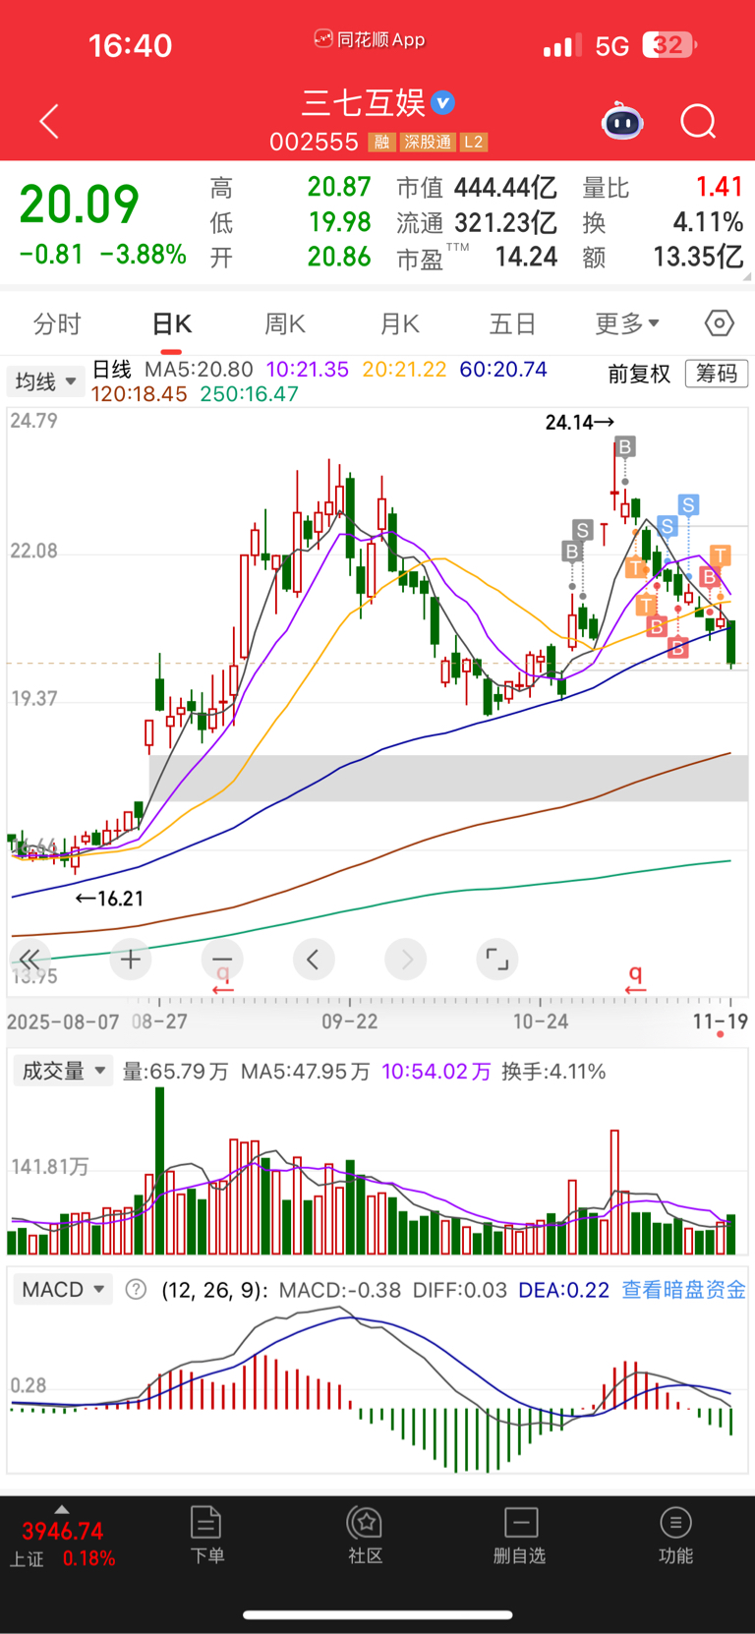Switch to 月K monthly chart tab

tap(399, 323)
